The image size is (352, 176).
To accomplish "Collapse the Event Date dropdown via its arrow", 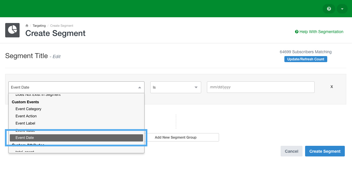I will [140, 87].
